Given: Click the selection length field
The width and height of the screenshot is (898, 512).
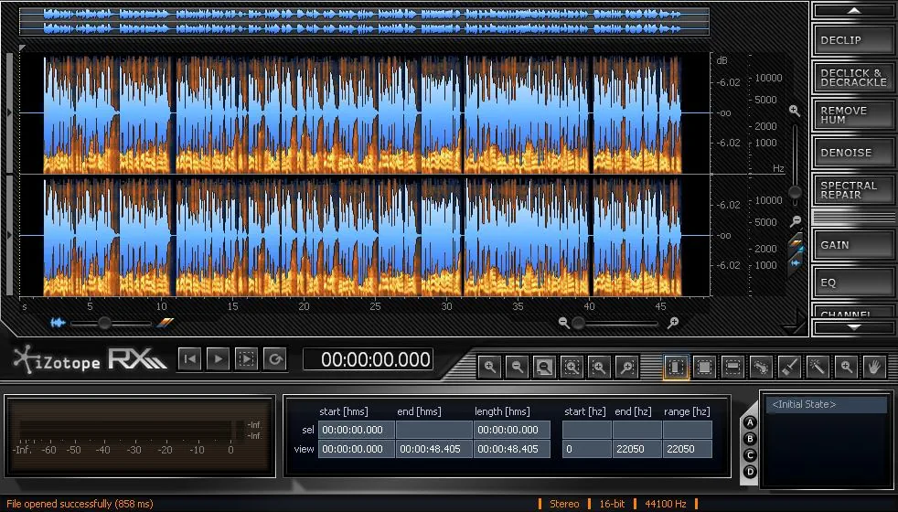Looking at the screenshot, I should click(x=512, y=430).
